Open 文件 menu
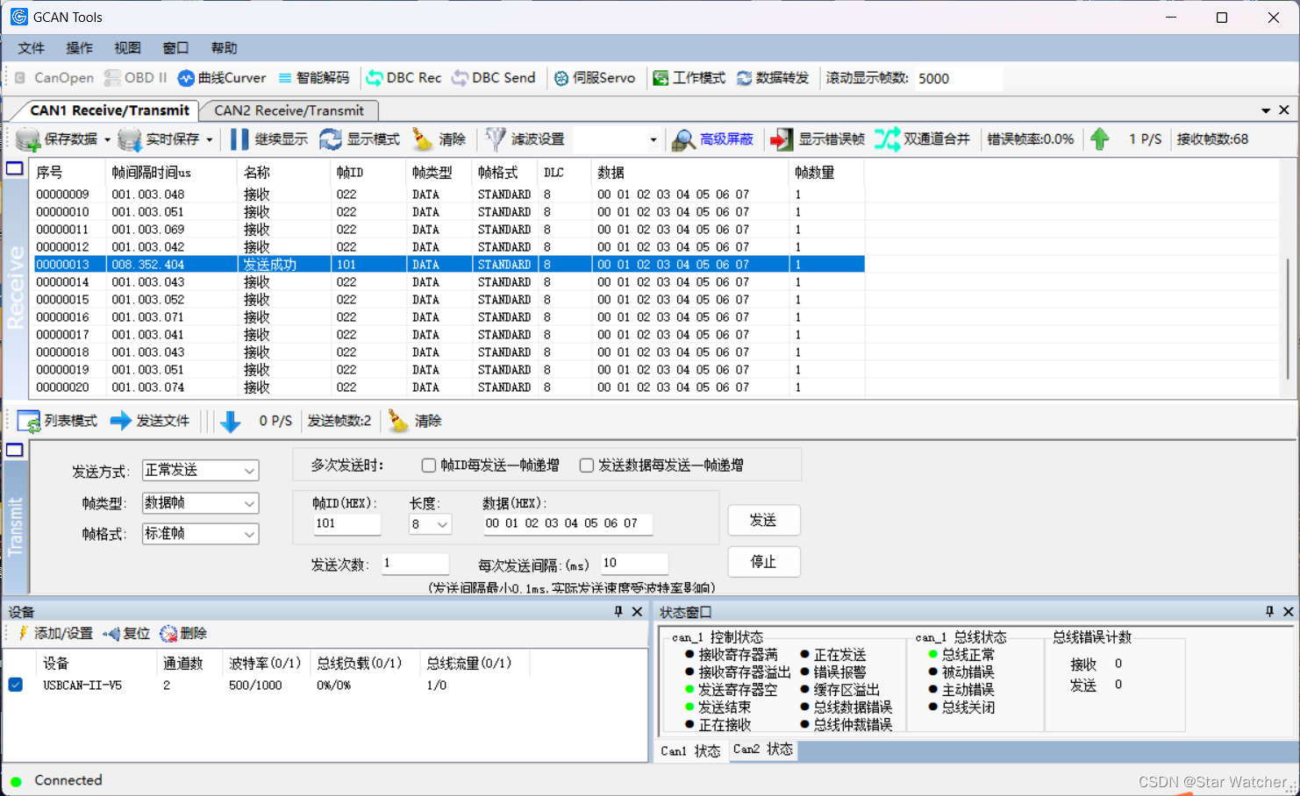The image size is (1300, 796). [32, 48]
